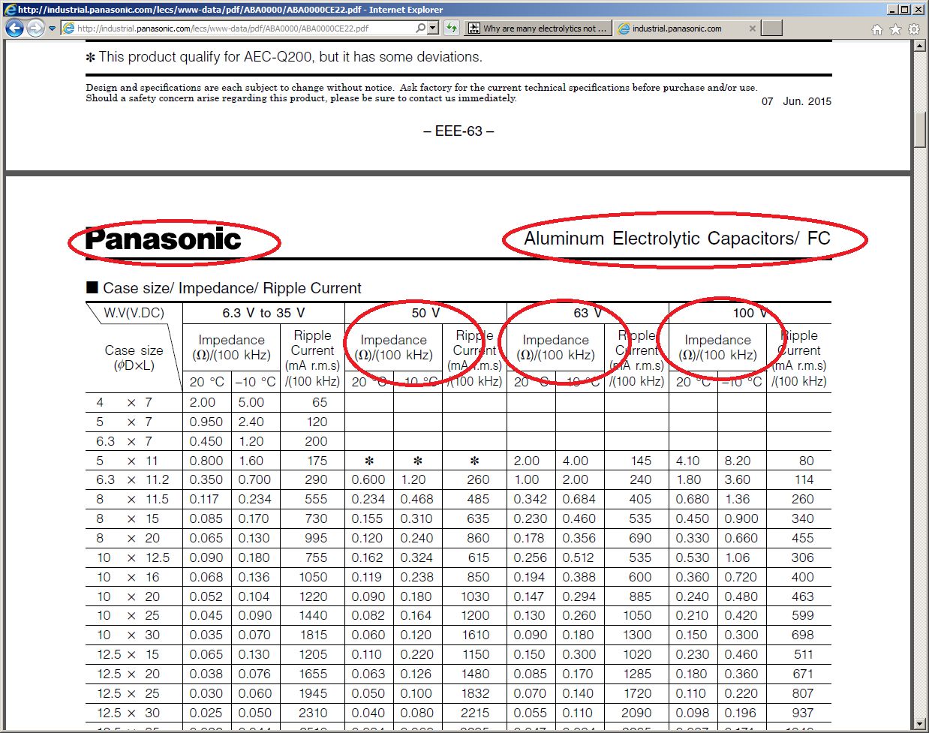Click impedance value '4.10' in 100 V column

click(x=687, y=461)
